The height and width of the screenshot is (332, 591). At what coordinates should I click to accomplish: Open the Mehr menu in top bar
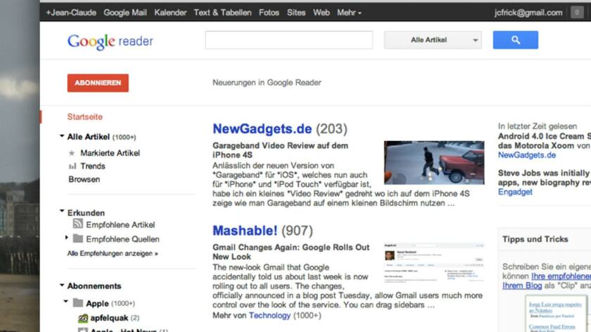[349, 13]
